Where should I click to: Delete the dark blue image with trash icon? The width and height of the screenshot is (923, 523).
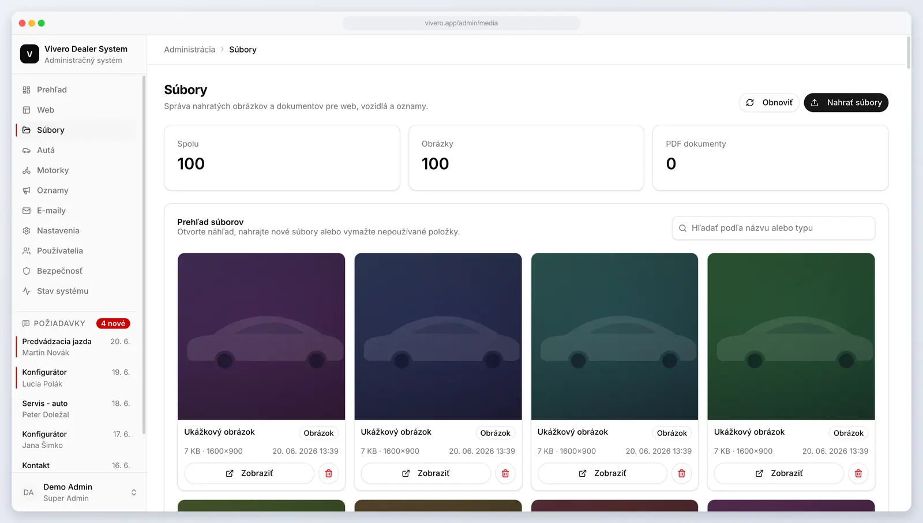click(505, 473)
